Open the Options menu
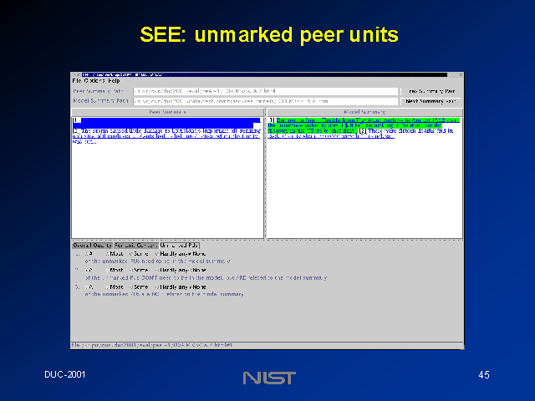The image size is (535, 401). [92, 80]
